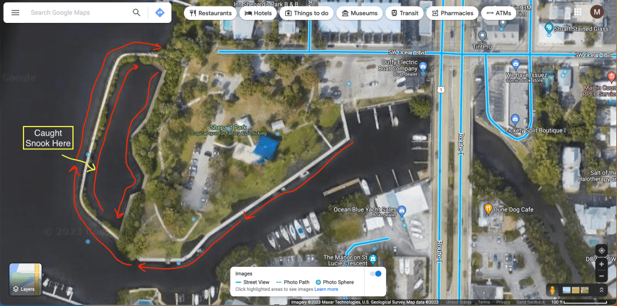
Task: Filter by Hotels chip
Action: [258, 13]
